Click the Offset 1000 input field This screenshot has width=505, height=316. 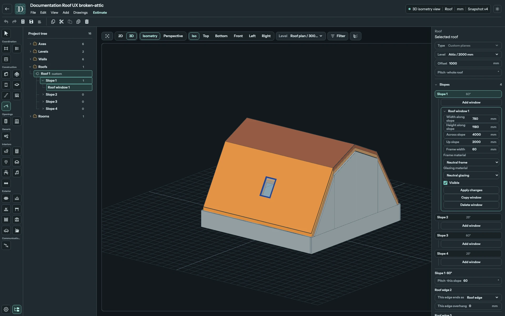coord(468,63)
